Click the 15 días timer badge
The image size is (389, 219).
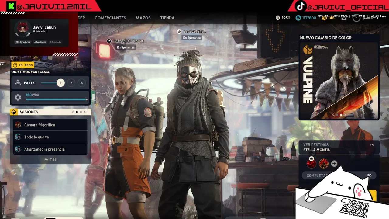(22, 65)
